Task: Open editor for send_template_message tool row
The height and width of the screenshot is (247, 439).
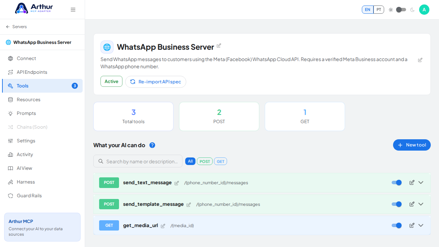Action: [x=412, y=204]
